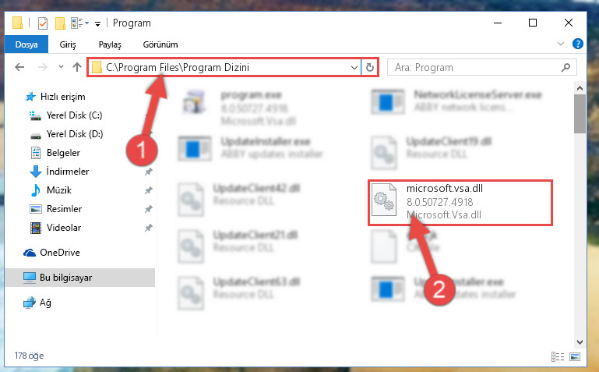Viewport: 599px width, 372px height.
Task: Switch to large icons view in the status bar
Action: (575, 356)
